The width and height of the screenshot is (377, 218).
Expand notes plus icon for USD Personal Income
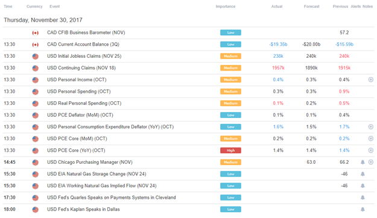click(x=371, y=79)
